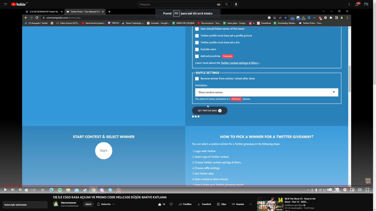The image size is (376, 211).
Task: Check 'Remove winner from entries / wheel after draw'
Action: 197,79
